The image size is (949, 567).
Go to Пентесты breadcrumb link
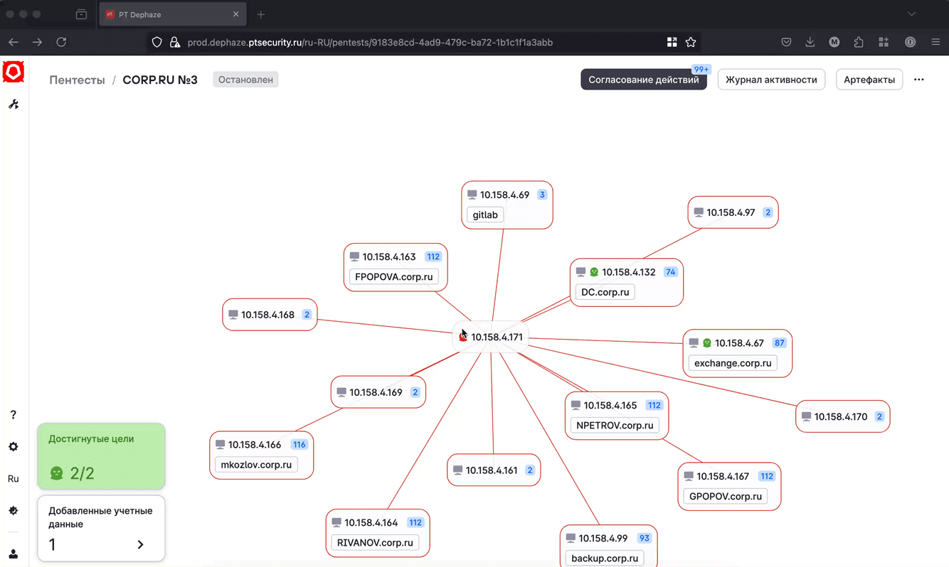(x=77, y=80)
